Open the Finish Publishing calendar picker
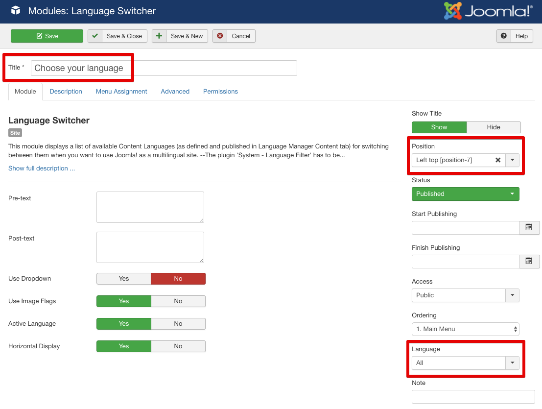 tap(529, 261)
